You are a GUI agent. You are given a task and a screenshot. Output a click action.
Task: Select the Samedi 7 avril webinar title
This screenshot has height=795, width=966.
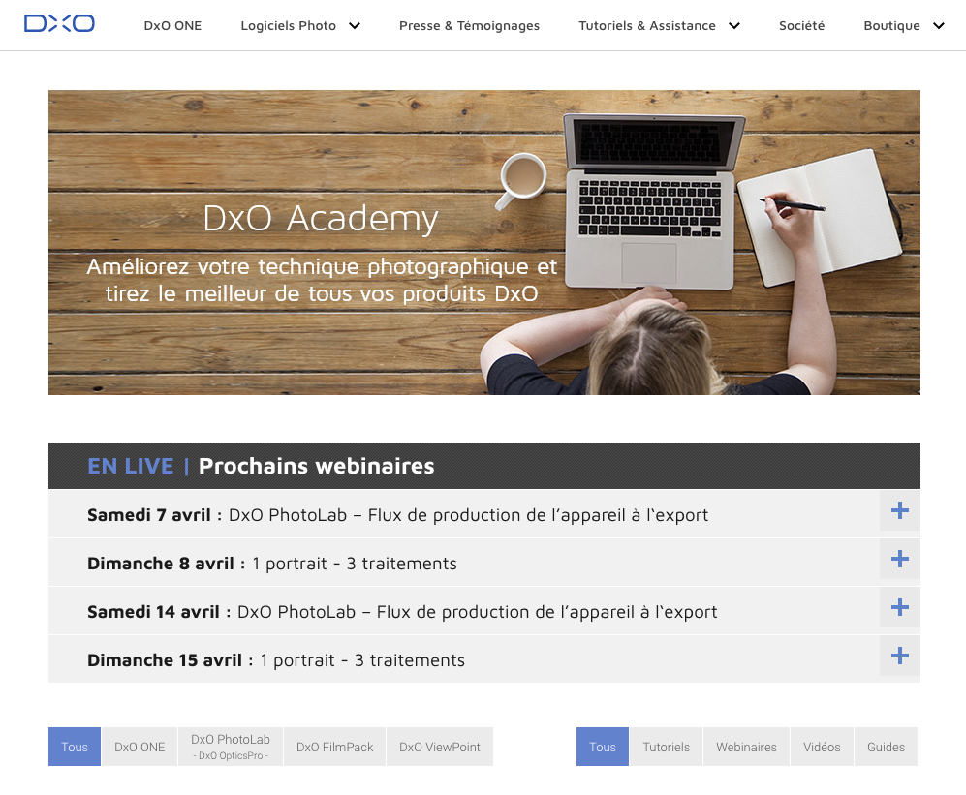coord(398,515)
